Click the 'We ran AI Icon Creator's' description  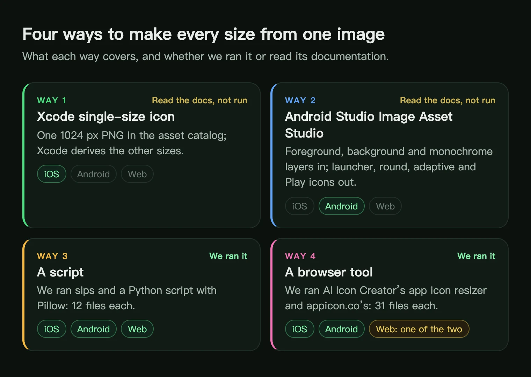[386, 298]
